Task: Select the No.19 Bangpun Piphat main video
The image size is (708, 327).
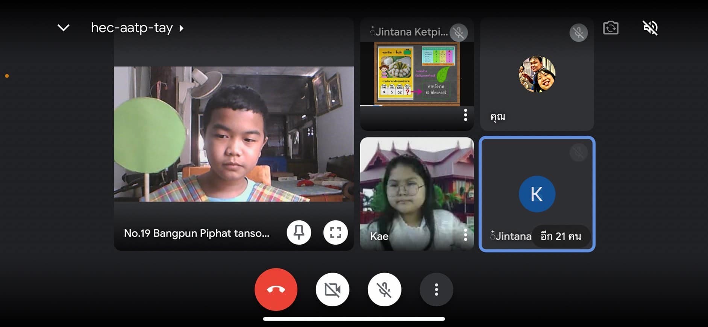Action: [234, 134]
